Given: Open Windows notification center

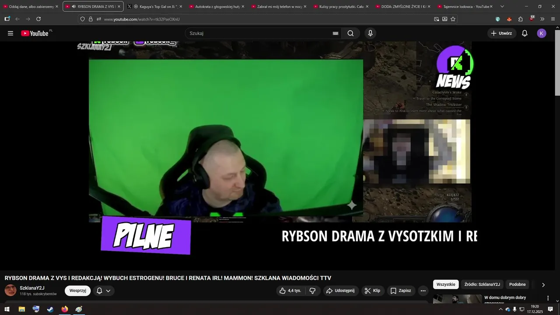Looking at the screenshot, I should coord(550,309).
